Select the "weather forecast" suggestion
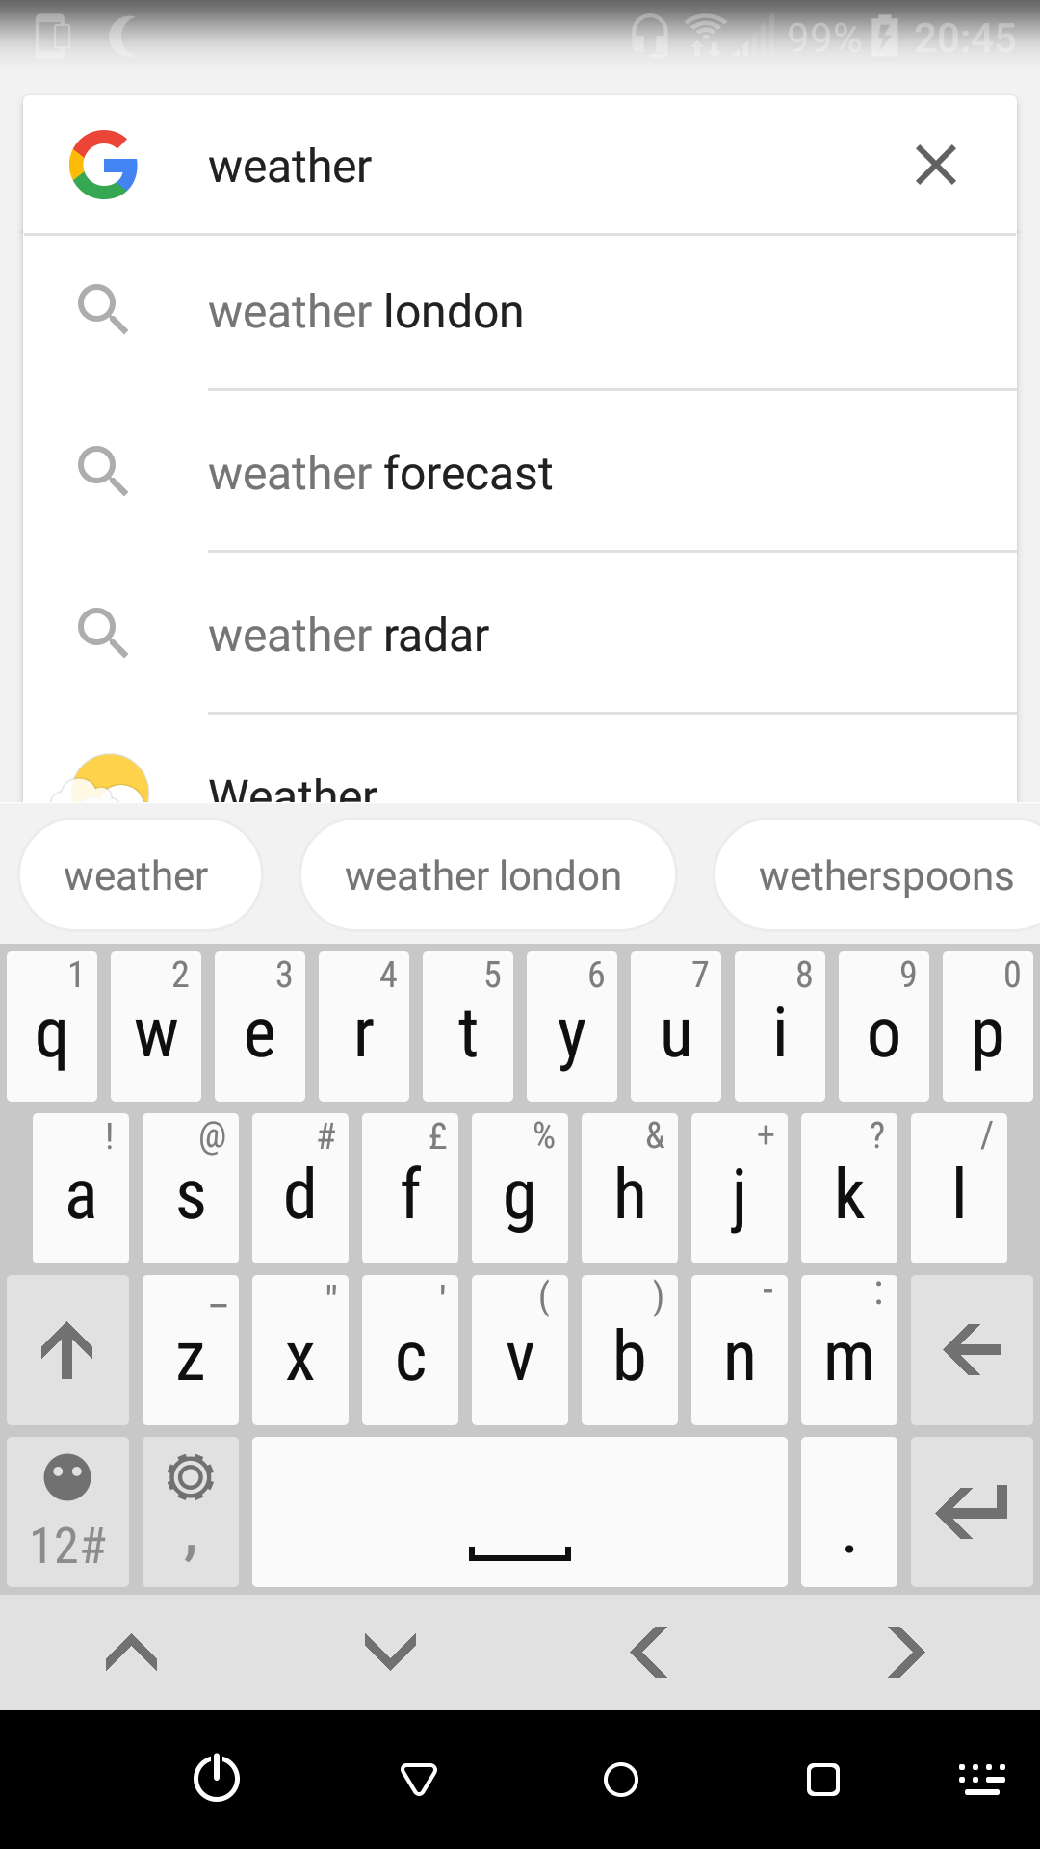This screenshot has height=1849, width=1040. [x=520, y=473]
